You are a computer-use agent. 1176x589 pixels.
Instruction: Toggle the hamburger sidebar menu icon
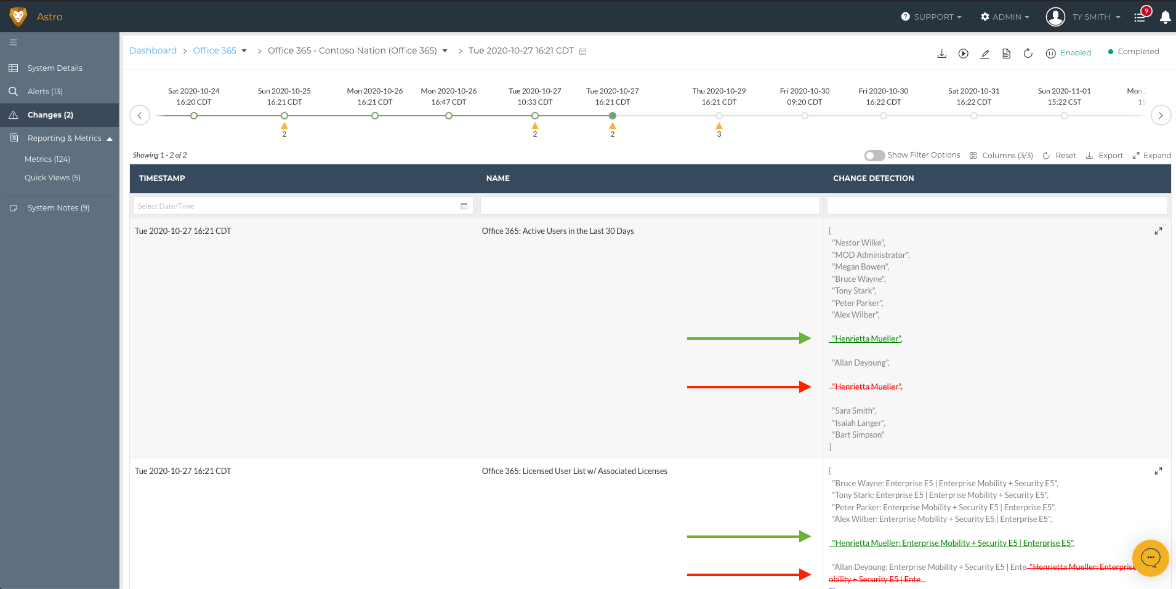(13, 42)
